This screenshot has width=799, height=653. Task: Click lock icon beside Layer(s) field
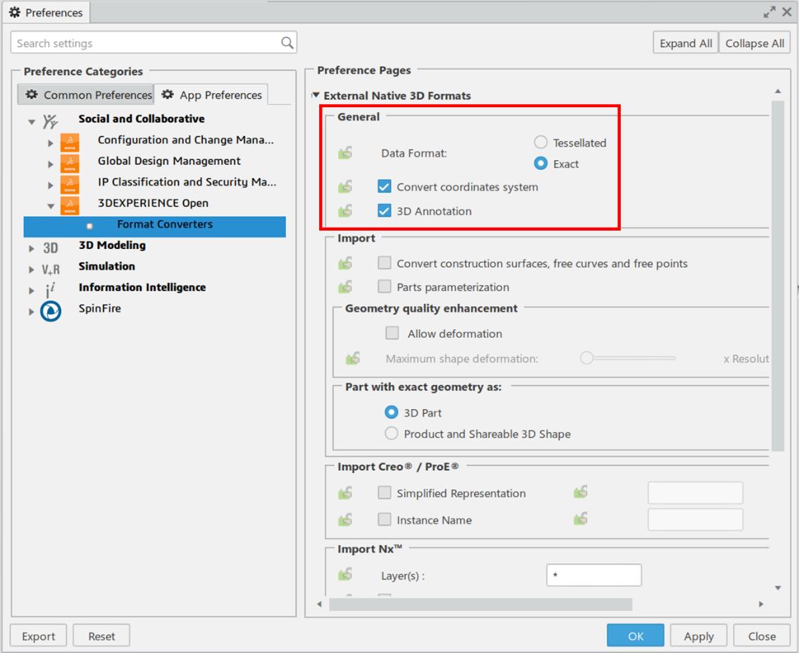click(345, 575)
